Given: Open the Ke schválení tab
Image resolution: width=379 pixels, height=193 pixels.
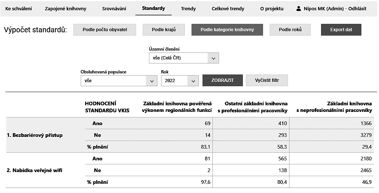Looking at the screenshot, I should tap(19, 9).
